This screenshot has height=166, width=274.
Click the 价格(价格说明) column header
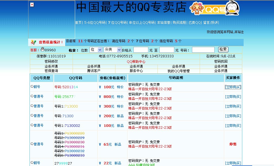(x=113, y=78)
